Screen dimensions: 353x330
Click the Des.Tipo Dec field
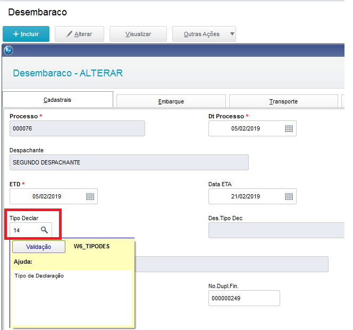coord(276,230)
